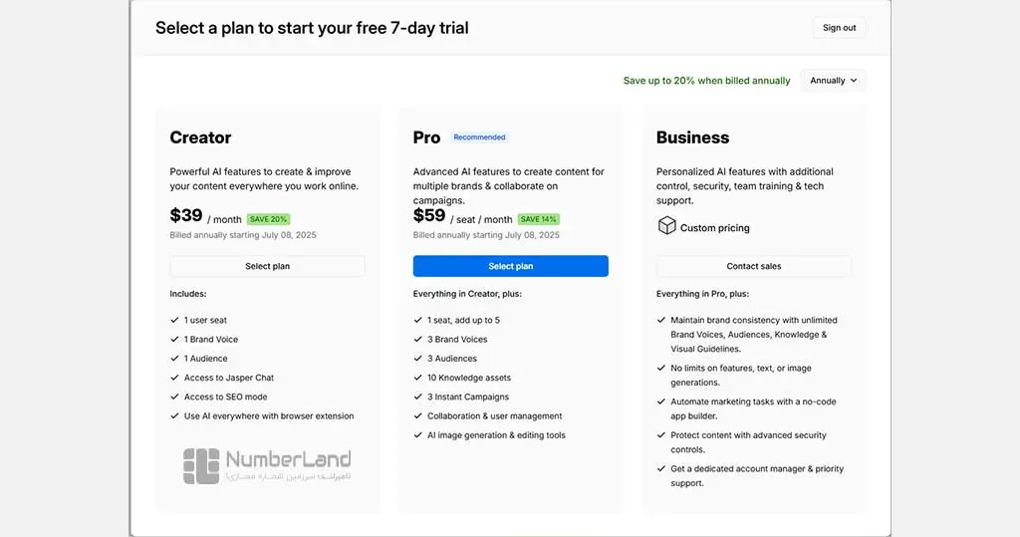
Task: Choose the blue Select plan button for Pro
Action: pyautogui.click(x=511, y=266)
